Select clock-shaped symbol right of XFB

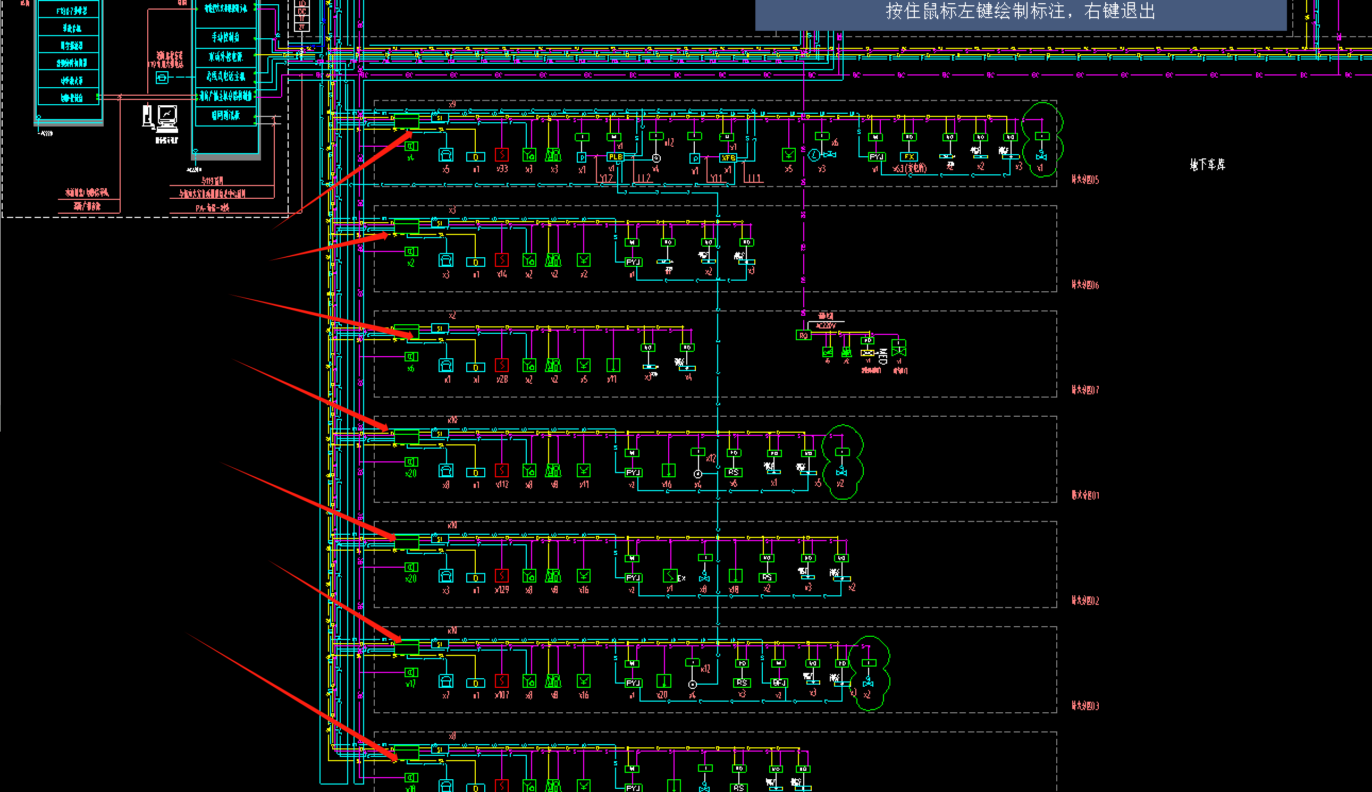pos(814,156)
